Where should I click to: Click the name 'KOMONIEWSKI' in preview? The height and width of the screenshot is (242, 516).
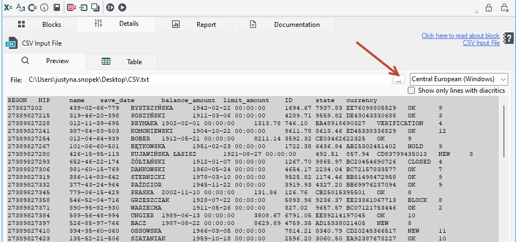pyautogui.click(x=152, y=131)
